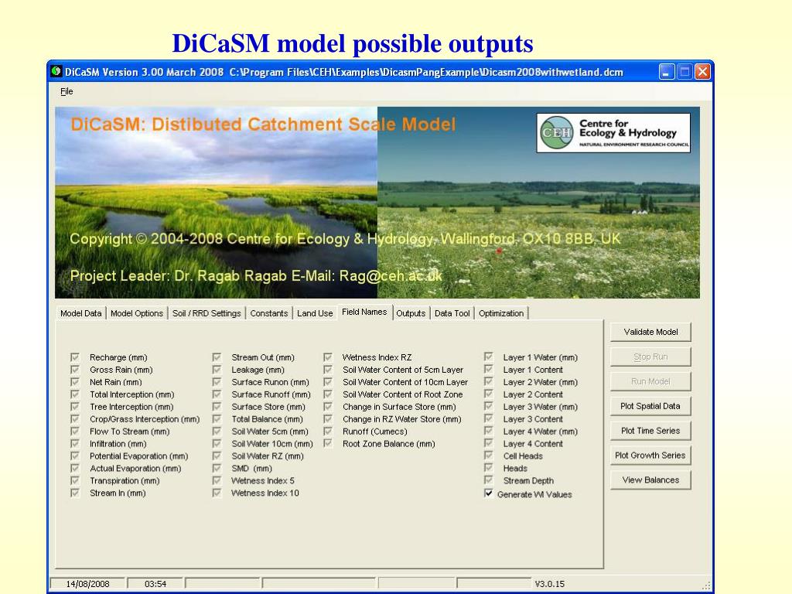Toggle the Transpiration (mm) checkbox
The height and width of the screenshot is (594, 792).
[x=75, y=480]
